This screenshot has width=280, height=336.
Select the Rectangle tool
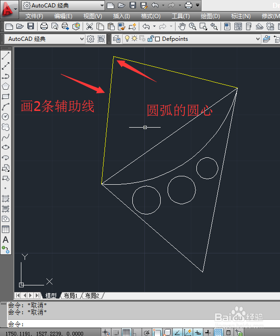tap(6, 97)
